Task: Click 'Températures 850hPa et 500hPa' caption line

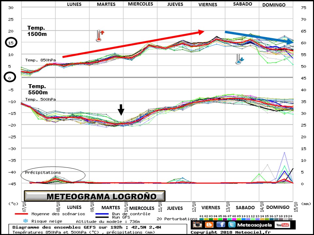Action: [x=83, y=232]
